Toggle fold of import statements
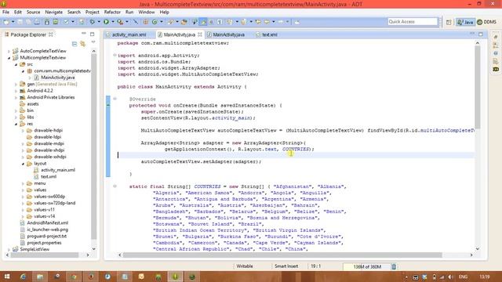 tap(115, 56)
